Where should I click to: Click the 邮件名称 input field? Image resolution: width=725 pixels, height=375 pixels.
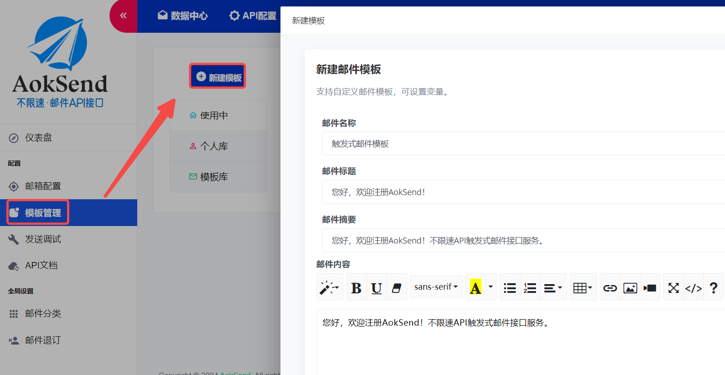pos(524,143)
